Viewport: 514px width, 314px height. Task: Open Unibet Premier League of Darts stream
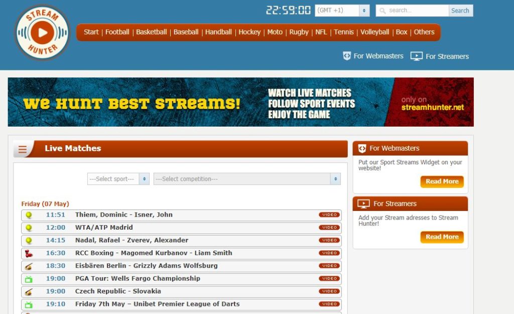point(157,304)
